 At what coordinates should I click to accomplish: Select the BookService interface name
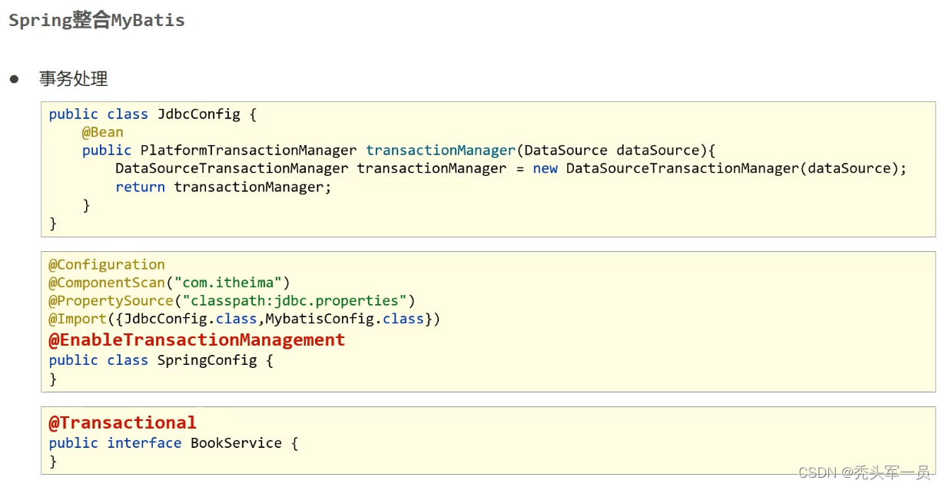click(x=236, y=442)
